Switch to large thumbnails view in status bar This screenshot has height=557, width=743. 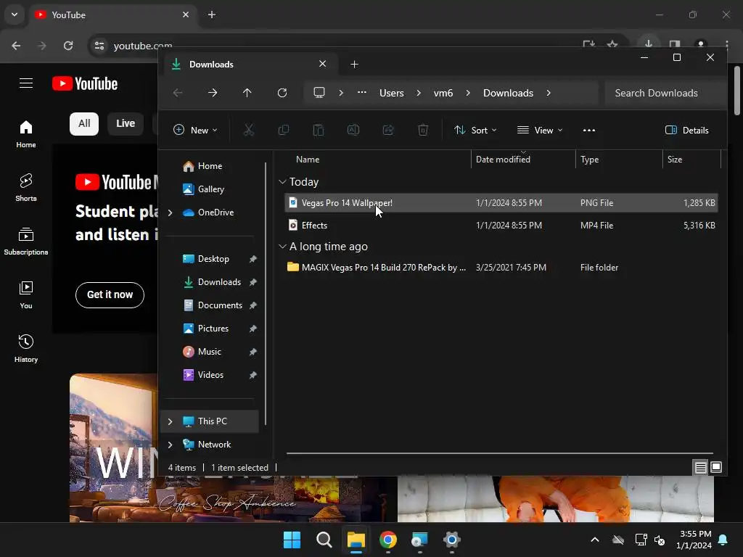coord(716,468)
